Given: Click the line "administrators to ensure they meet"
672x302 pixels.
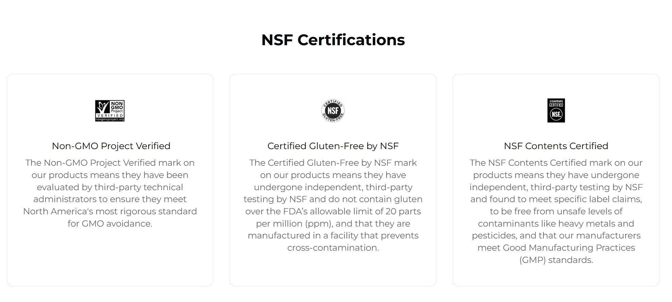Looking at the screenshot, I should coord(110,199).
